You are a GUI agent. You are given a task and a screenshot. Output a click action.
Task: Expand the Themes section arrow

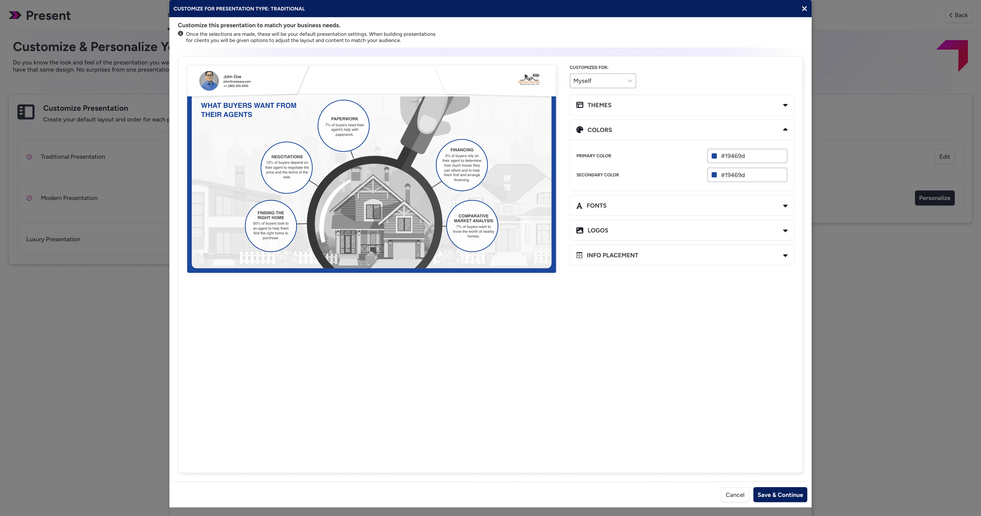point(785,105)
